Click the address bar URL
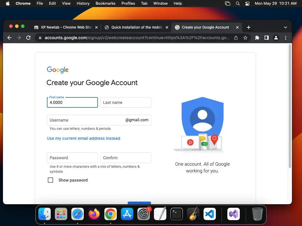The width and height of the screenshot is (302, 226). 137,38
